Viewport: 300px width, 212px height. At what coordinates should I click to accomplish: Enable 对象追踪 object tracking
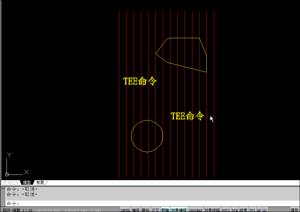click(212, 210)
